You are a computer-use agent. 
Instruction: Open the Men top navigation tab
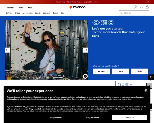coord(21,8)
